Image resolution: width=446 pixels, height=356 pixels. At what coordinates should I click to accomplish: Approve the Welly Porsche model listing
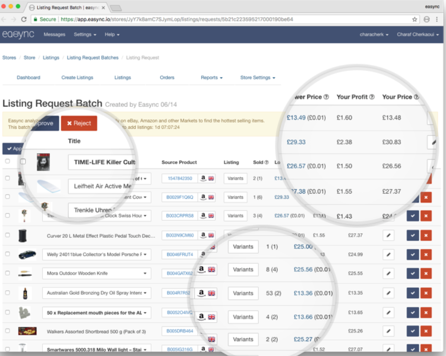click(413, 255)
